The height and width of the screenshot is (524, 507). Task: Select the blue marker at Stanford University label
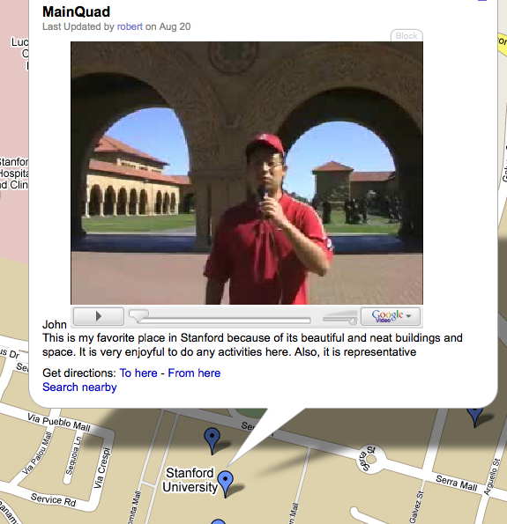click(x=226, y=483)
